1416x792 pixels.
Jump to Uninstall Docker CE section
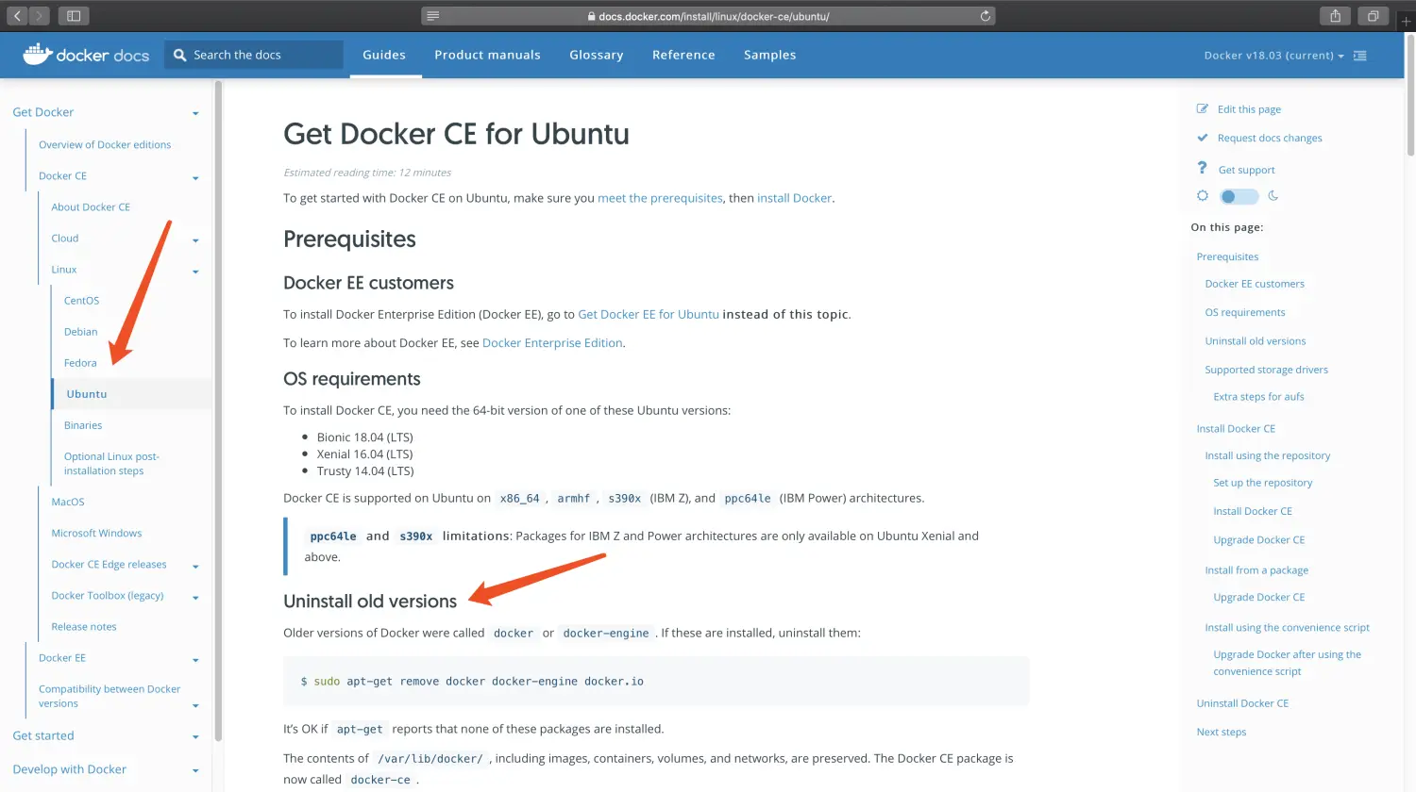[1242, 702]
